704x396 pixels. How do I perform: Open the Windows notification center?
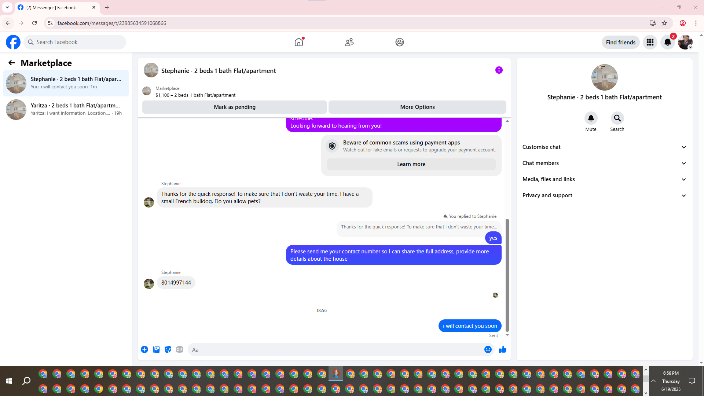coord(692,381)
